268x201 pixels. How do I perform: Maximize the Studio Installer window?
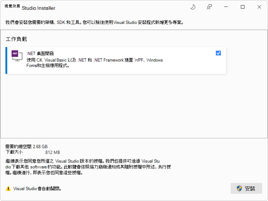pyautogui.click(x=243, y=7)
